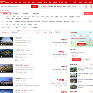Image resolution: width=93 pixels, height=93 pixels.
Task: Open the 唐山 city dropdown in header
Action: (x=12, y=2)
